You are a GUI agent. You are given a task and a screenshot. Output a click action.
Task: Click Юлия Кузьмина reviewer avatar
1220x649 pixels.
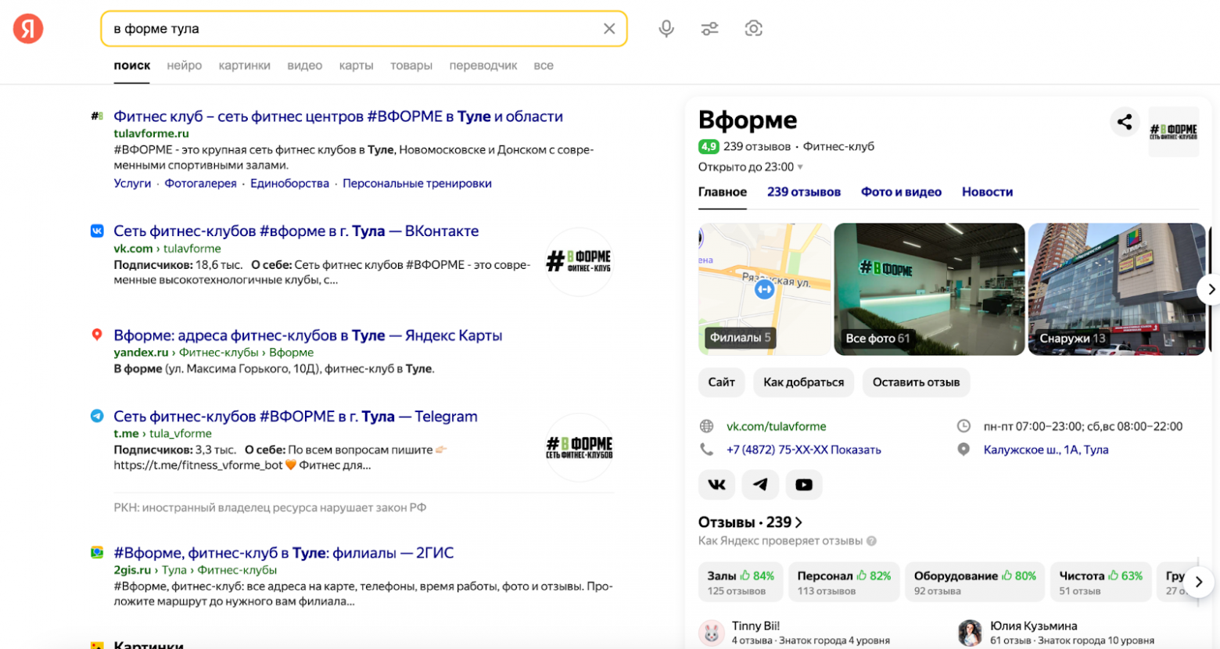point(970,633)
